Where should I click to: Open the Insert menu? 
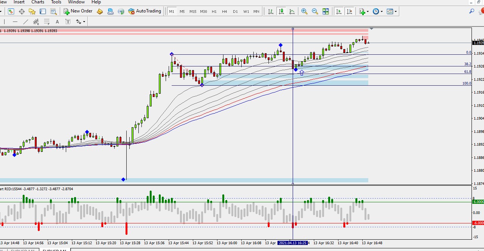19,2
